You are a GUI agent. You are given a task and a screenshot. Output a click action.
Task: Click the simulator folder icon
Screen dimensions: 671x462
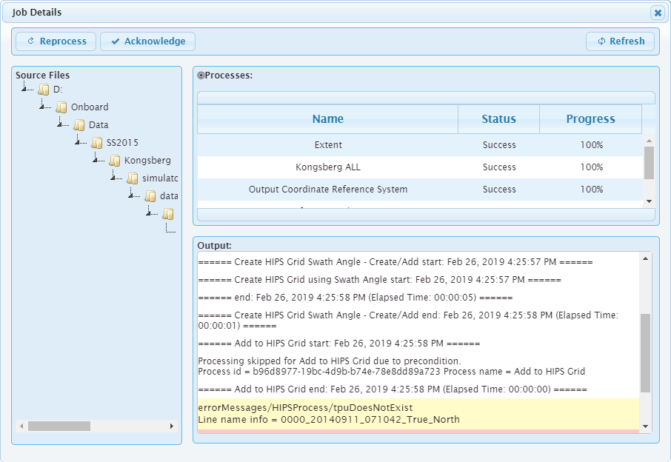coord(133,178)
